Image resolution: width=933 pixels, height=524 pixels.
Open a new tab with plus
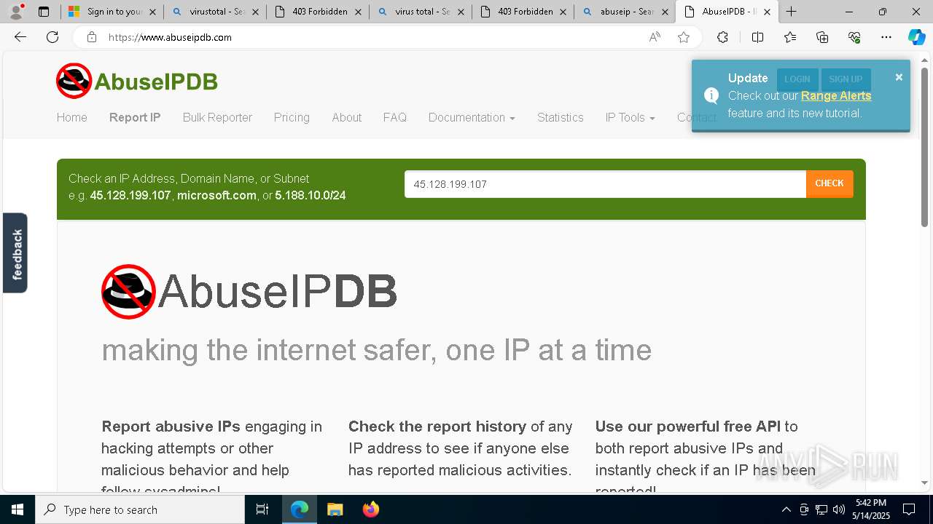click(792, 12)
